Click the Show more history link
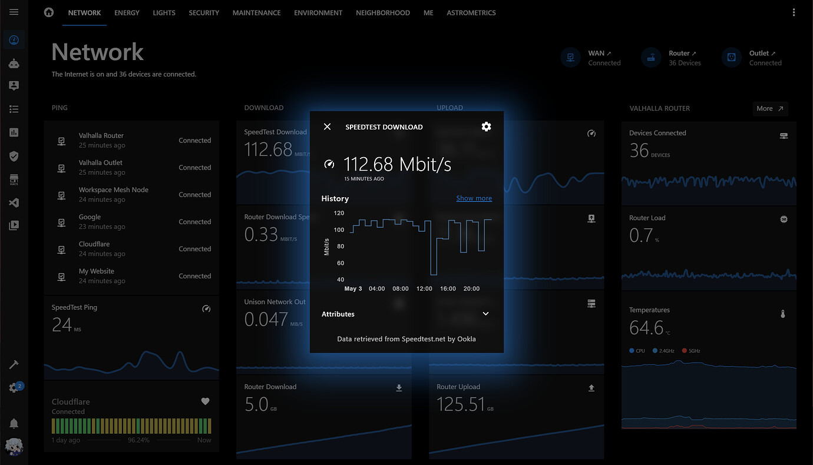Viewport: 813px width, 465px height. 474,198
